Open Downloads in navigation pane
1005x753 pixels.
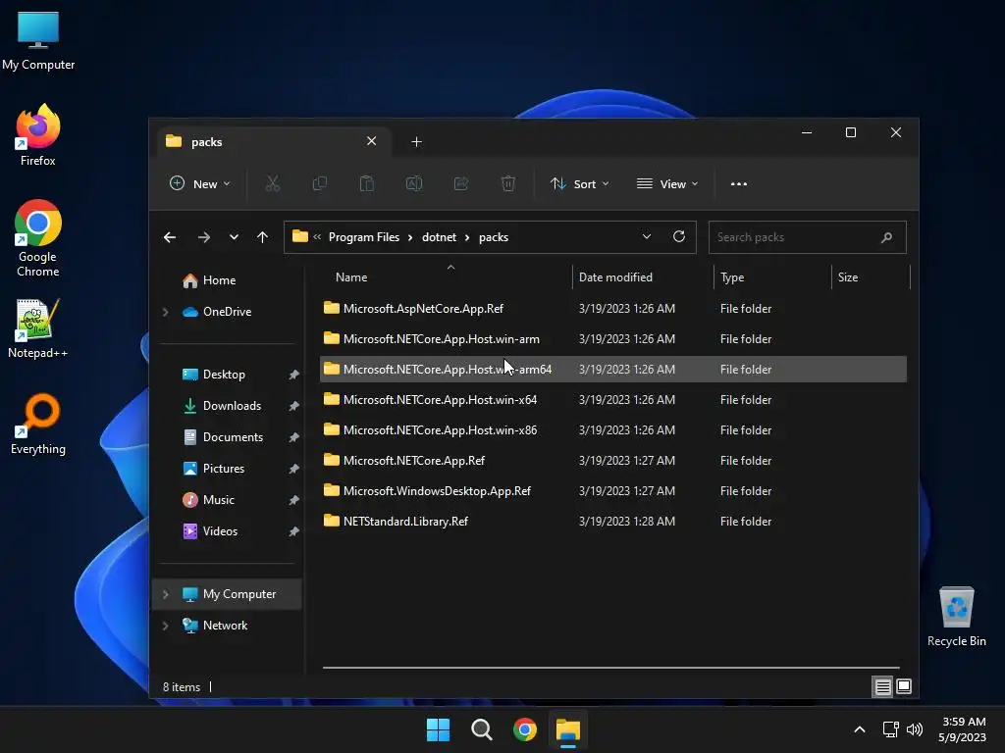tap(232, 406)
